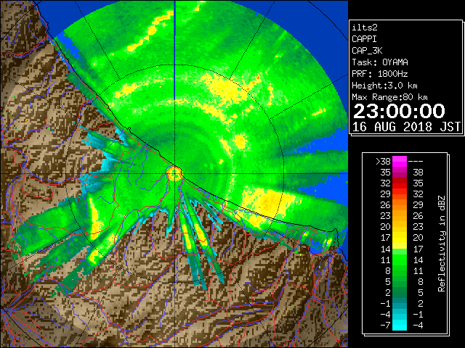Click the magenta >38 dBZ color swatch
The height and width of the screenshot is (348, 465).
click(400, 161)
